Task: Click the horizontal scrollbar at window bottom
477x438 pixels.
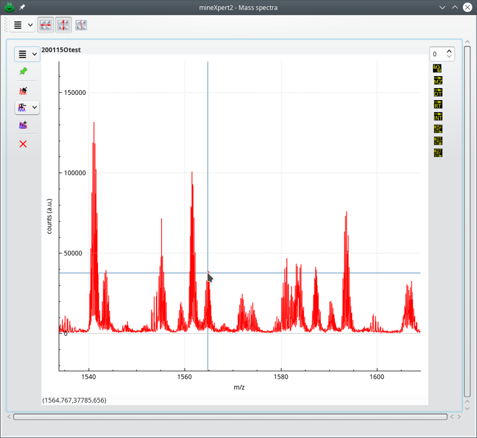Action: pyautogui.click(x=230, y=417)
